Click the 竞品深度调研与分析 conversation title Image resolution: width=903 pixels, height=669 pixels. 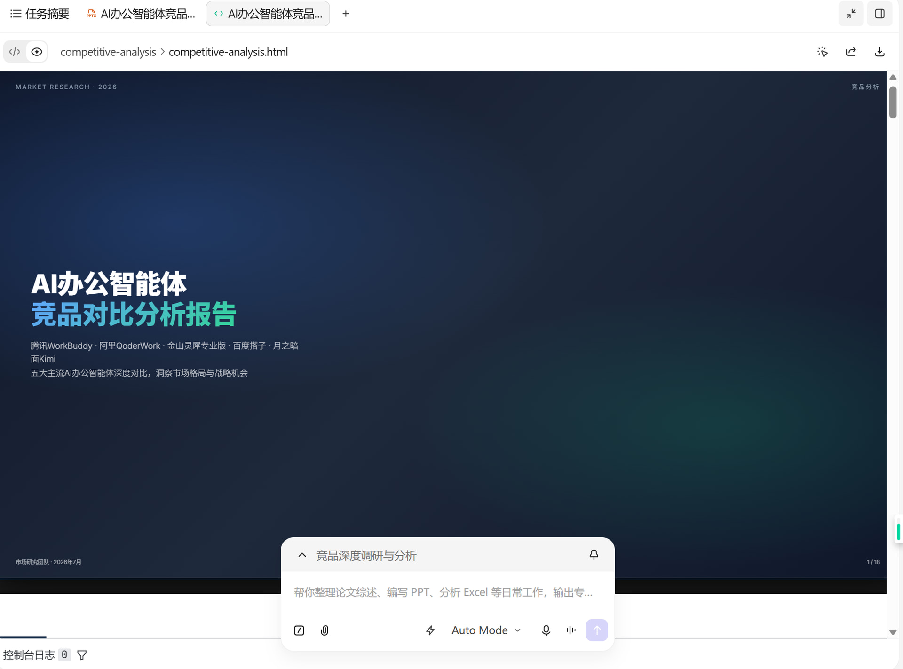(x=366, y=556)
